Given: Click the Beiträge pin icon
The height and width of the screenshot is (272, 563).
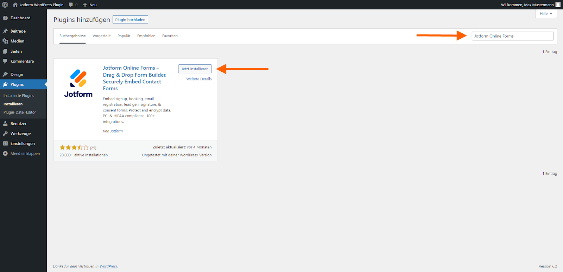Looking at the screenshot, I should pos(5,31).
